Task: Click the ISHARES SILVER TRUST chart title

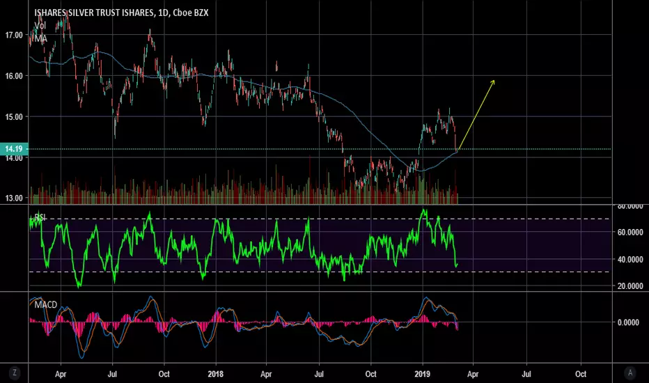Action: tap(121, 13)
